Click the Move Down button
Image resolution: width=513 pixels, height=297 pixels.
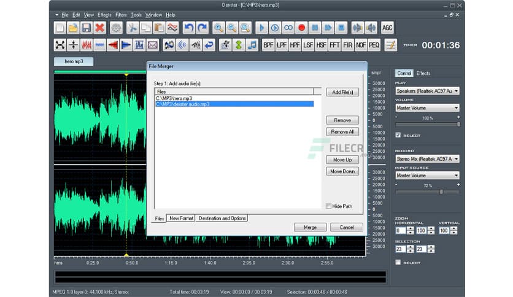coord(342,171)
